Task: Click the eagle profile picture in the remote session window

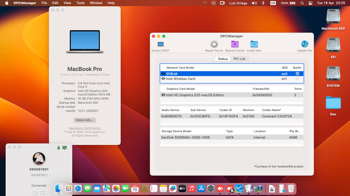Action: (x=39, y=158)
